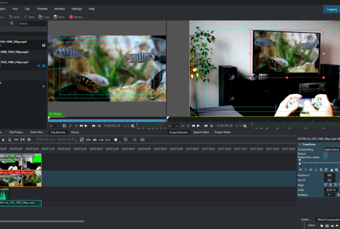Click the Render button
The width and height of the screenshot is (340, 229).
77,17
